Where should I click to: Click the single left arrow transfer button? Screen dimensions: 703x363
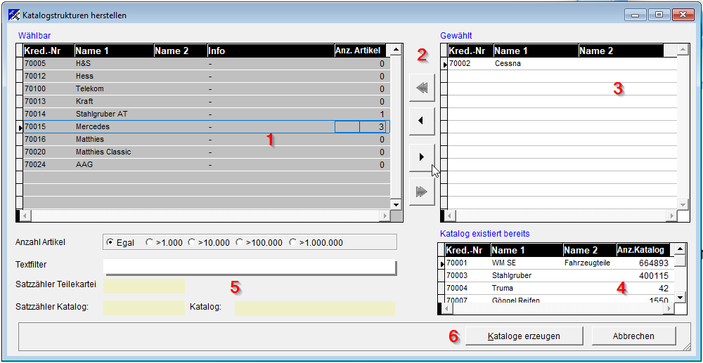tap(422, 121)
